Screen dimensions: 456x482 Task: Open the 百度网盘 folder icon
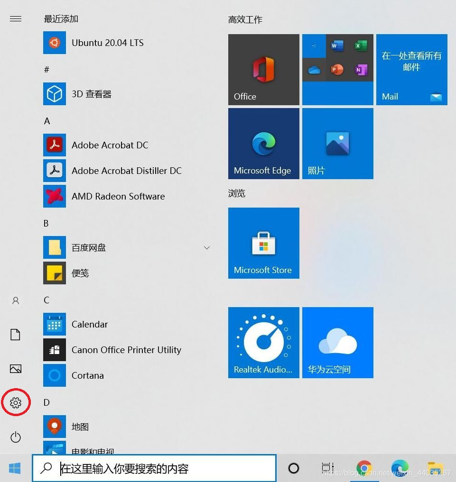point(55,247)
